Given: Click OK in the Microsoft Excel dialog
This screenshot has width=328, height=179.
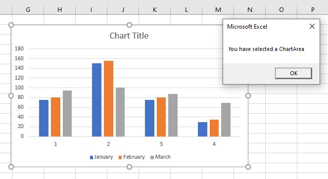Looking at the screenshot, I should pos(293,73).
